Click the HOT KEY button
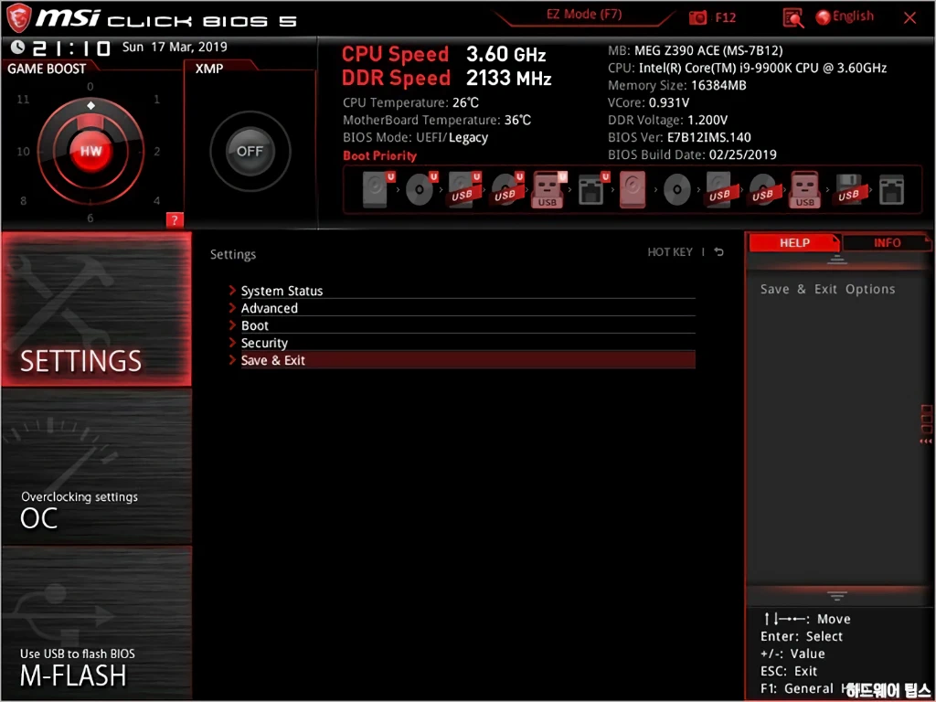This screenshot has width=936, height=702. (x=670, y=252)
